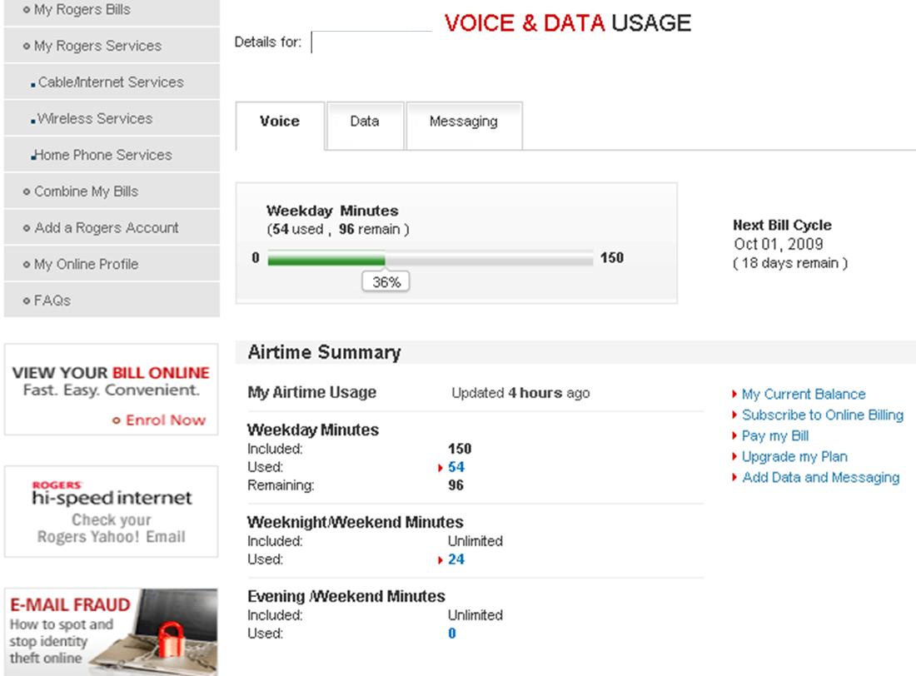Open My Current Balance link

tap(804, 395)
